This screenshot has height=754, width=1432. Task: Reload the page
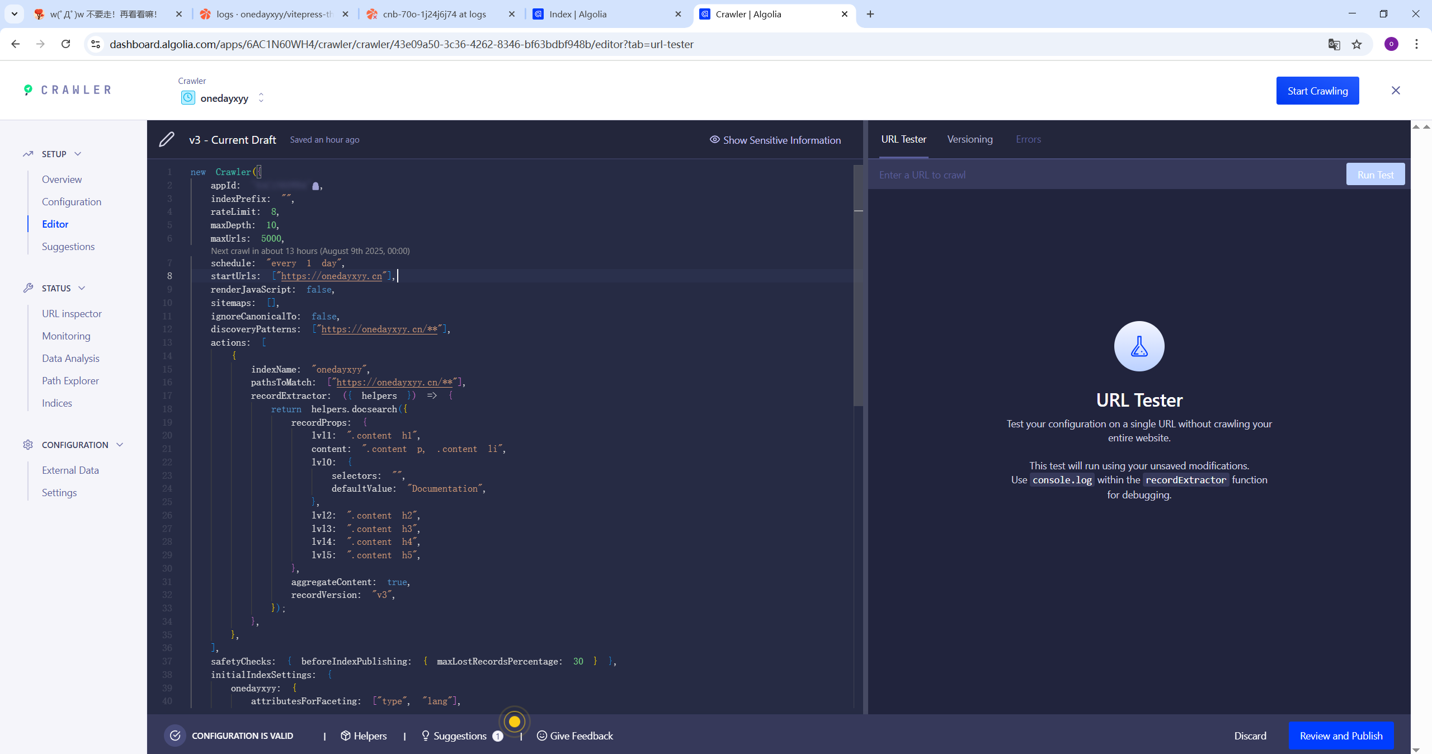coord(65,44)
